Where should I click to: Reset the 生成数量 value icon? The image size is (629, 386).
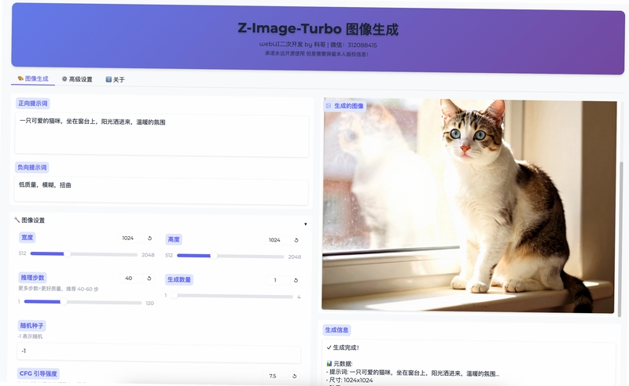tap(296, 280)
